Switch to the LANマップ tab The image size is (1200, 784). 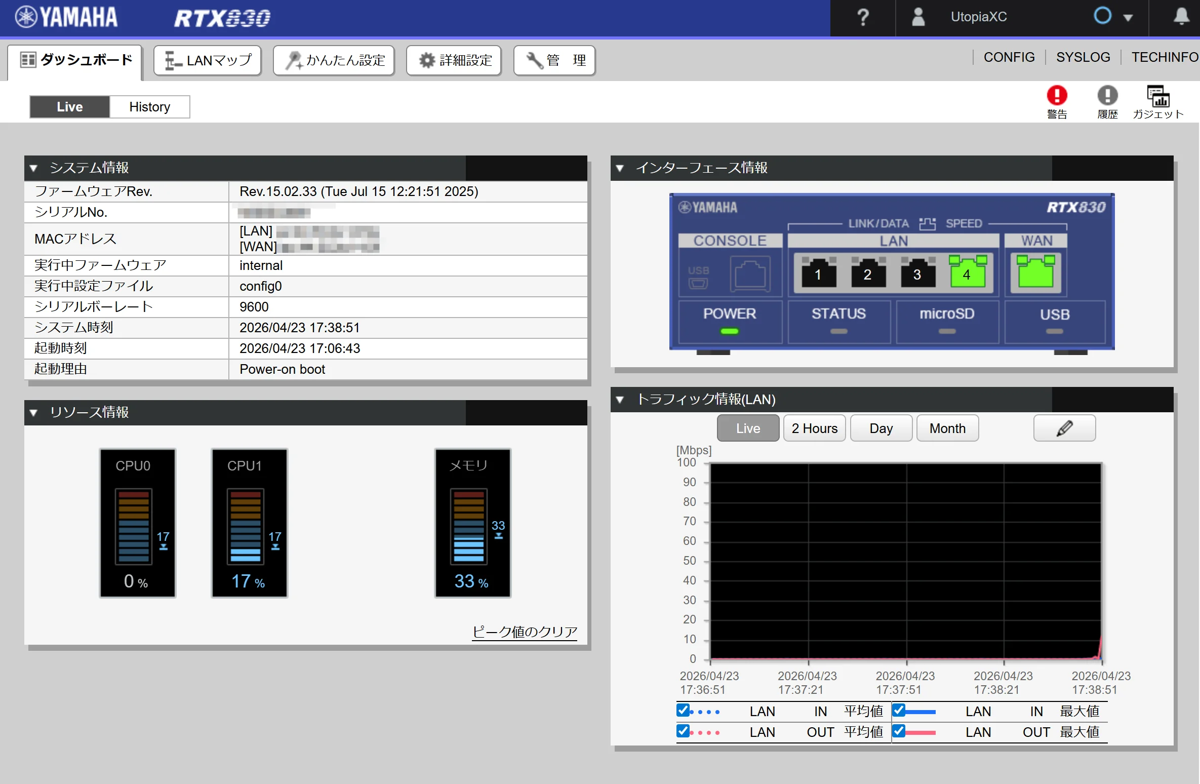[x=208, y=61]
